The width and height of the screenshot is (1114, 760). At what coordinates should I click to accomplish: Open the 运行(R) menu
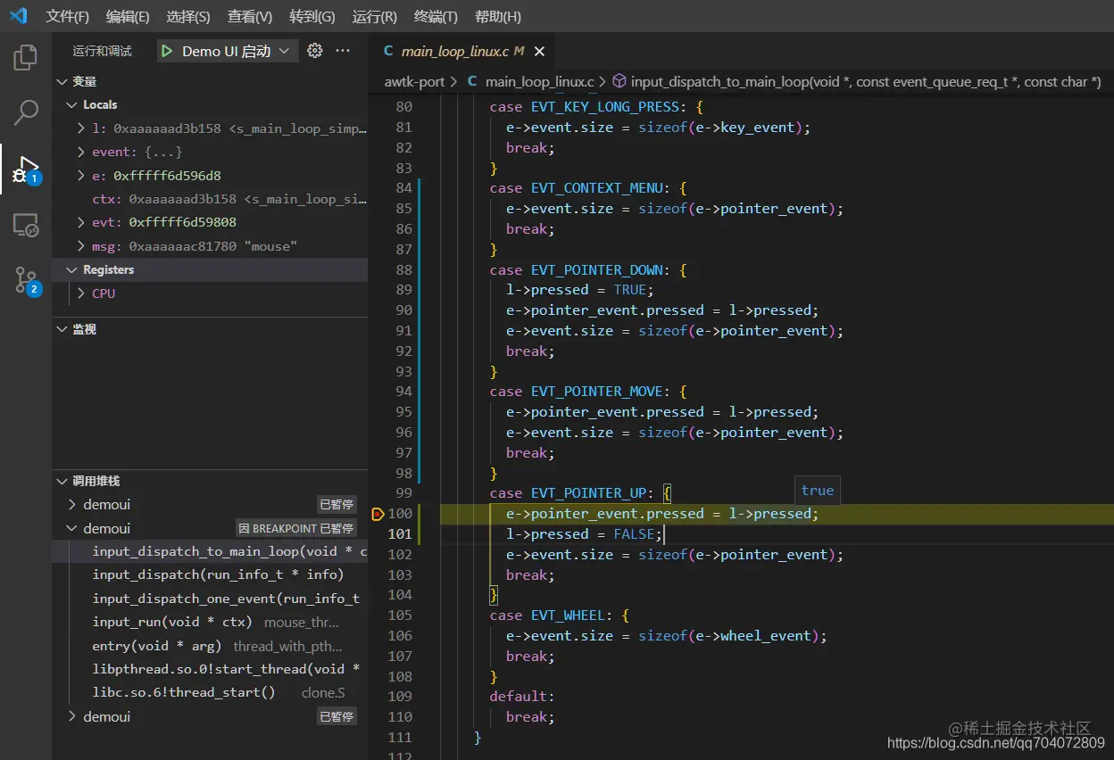tap(374, 17)
